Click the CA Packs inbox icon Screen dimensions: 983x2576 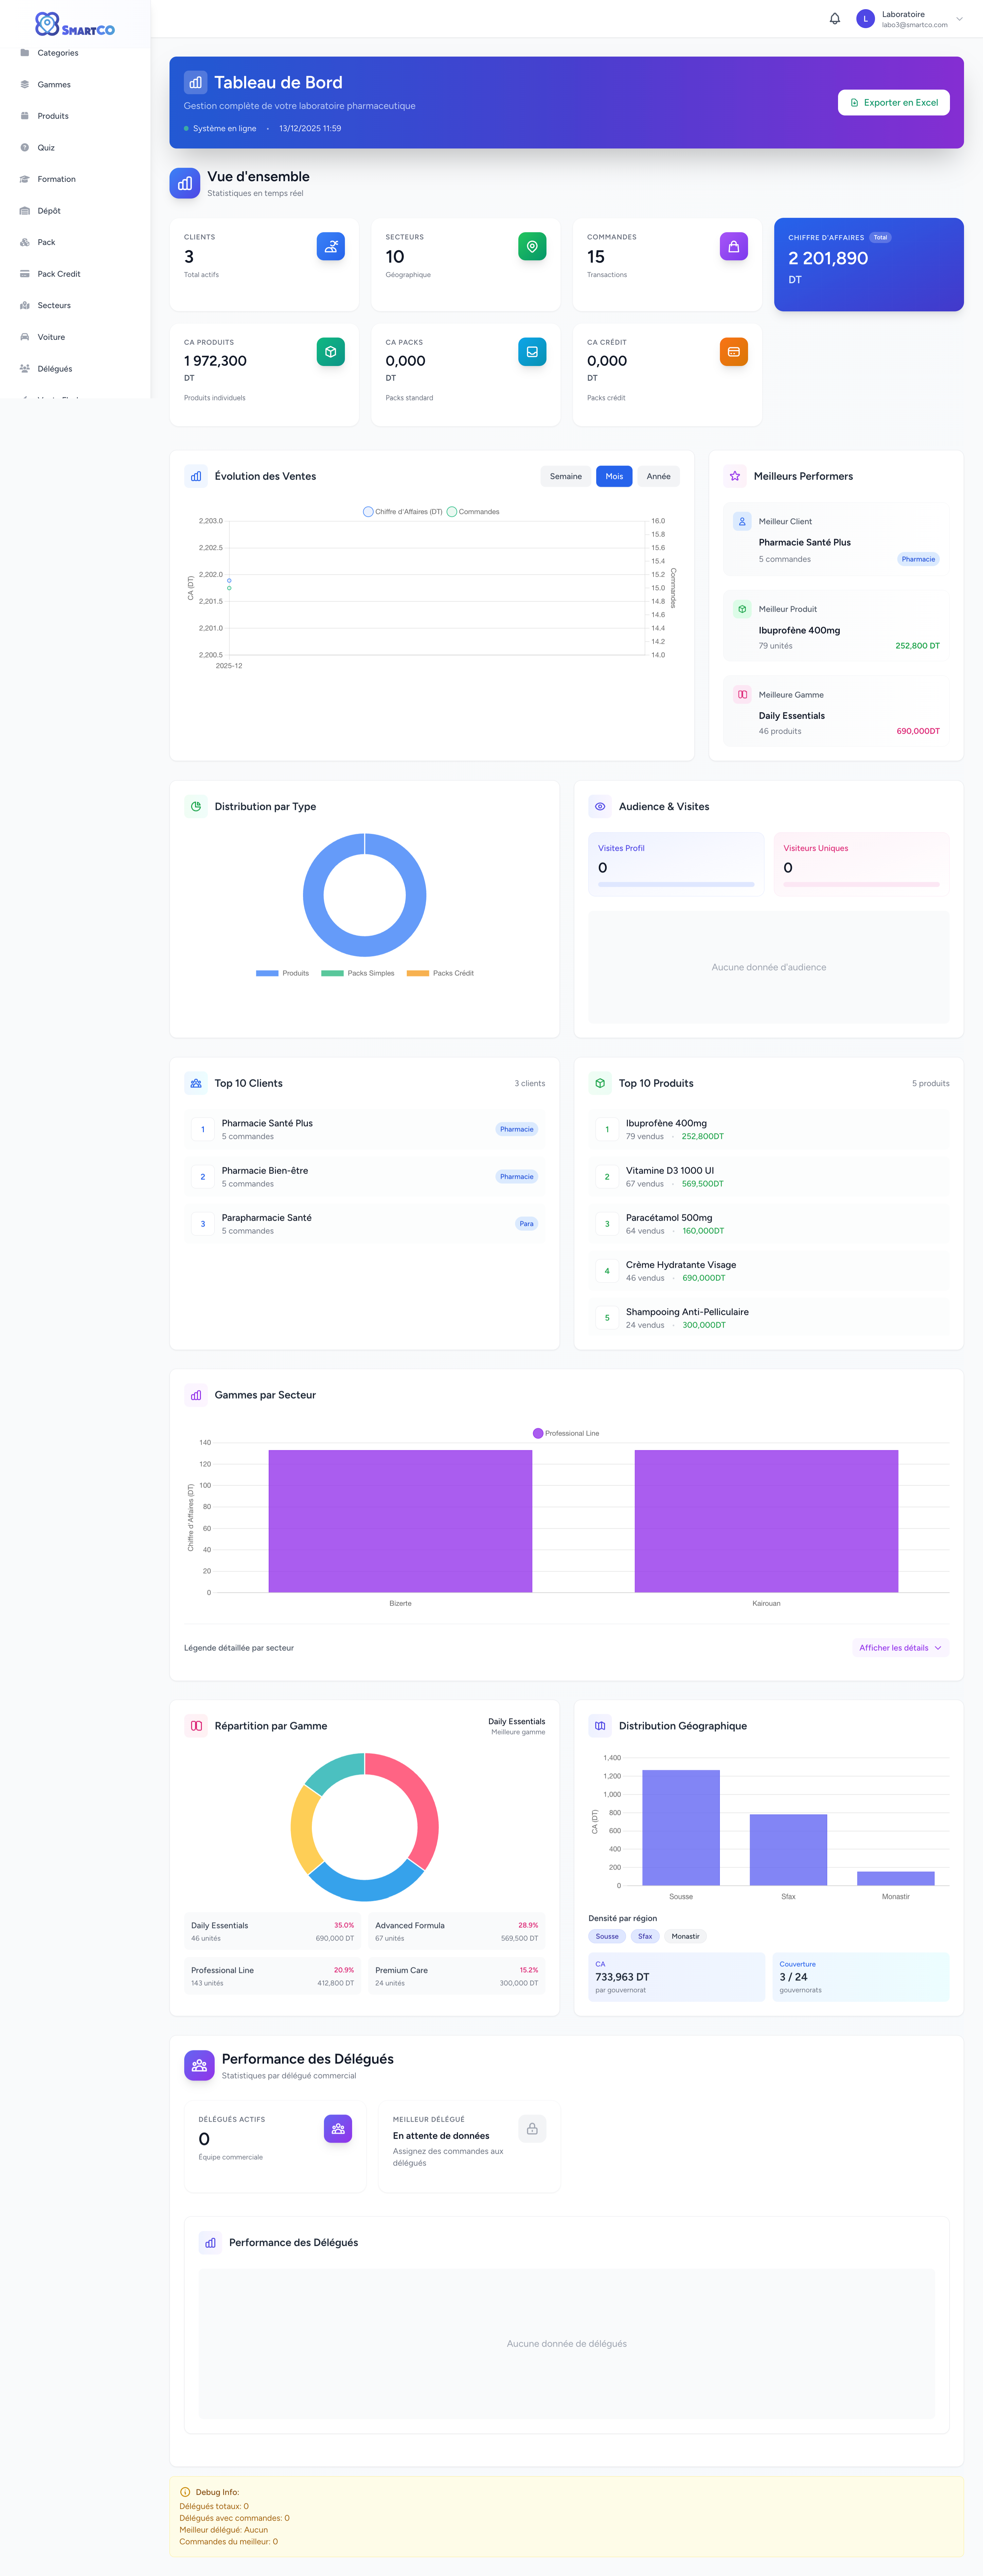(532, 352)
